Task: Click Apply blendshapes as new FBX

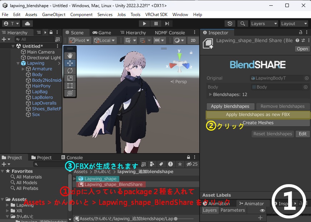Action: tap(258, 115)
